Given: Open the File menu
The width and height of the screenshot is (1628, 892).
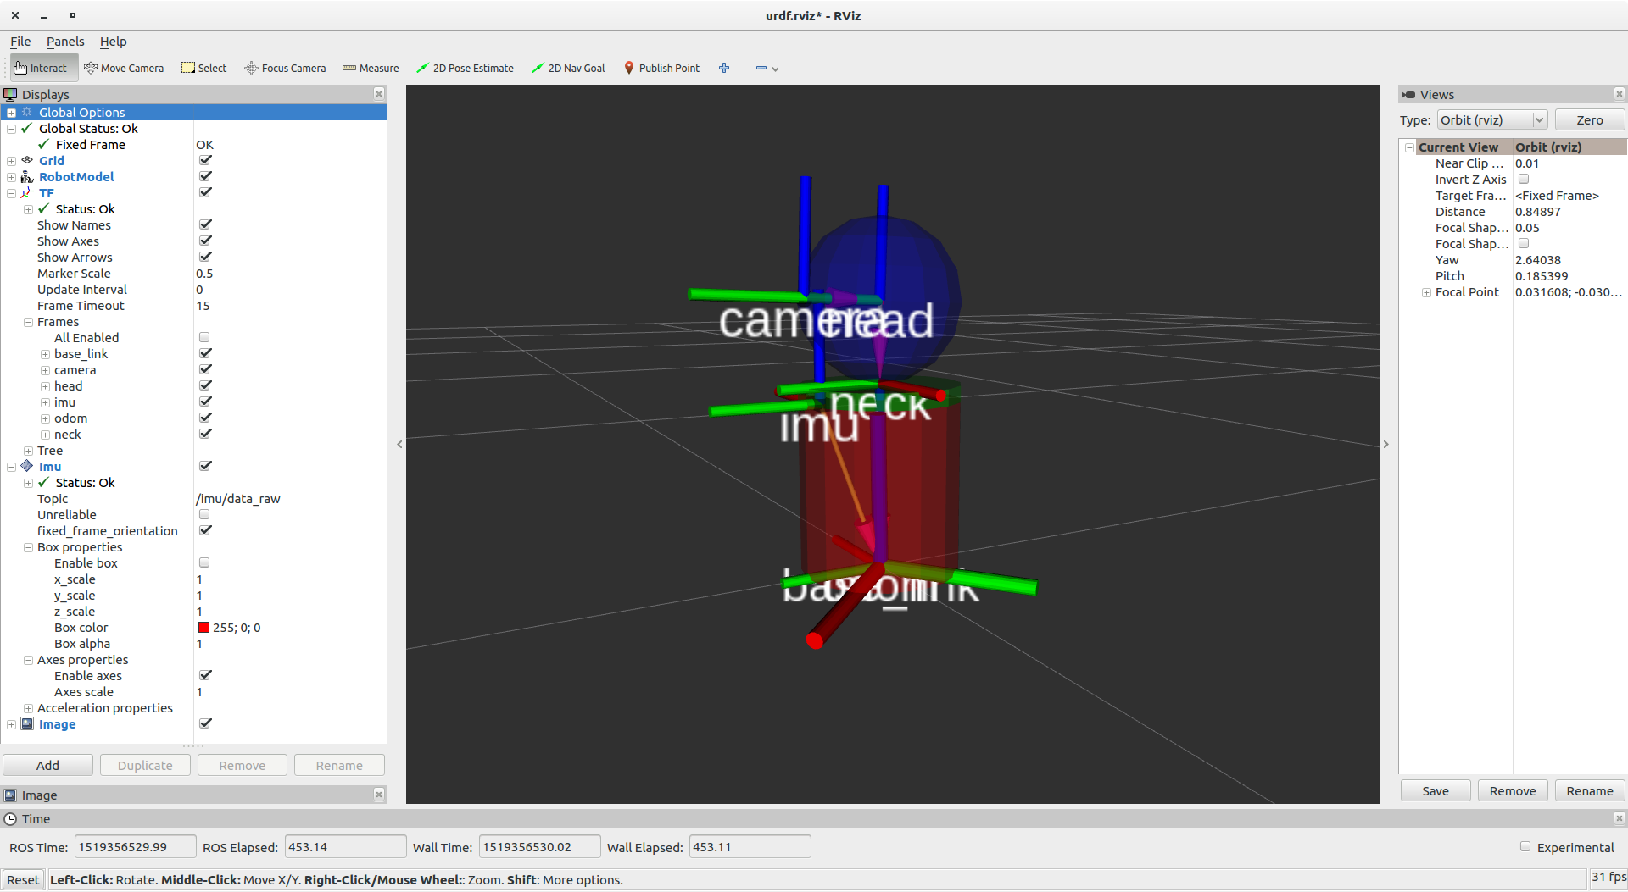Looking at the screenshot, I should pos(20,42).
